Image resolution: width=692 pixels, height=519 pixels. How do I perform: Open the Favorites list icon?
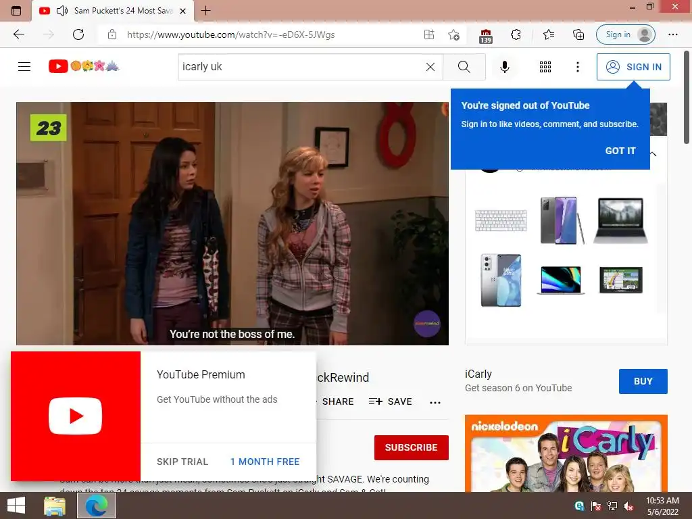pos(549,34)
